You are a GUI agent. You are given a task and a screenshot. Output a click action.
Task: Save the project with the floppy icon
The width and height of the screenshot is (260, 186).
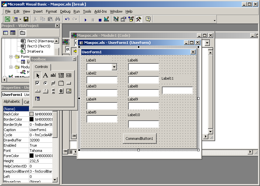point(26,19)
